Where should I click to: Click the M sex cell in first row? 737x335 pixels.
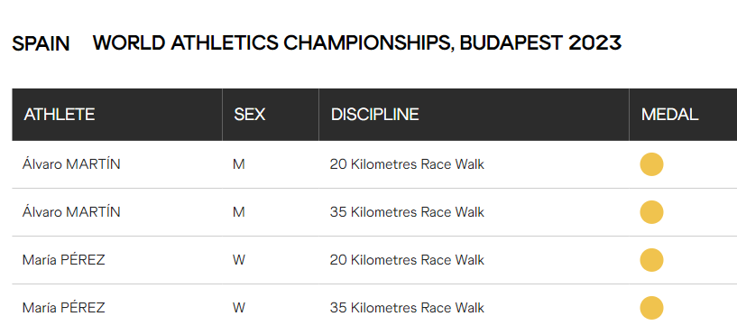pos(239,164)
